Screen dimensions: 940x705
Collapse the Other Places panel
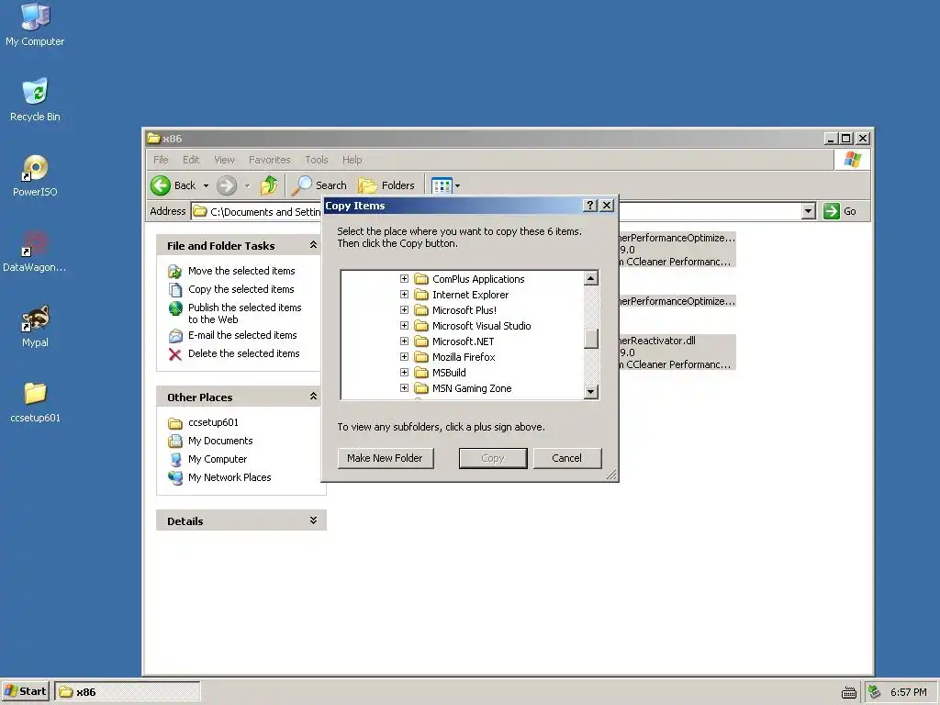(x=313, y=397)
